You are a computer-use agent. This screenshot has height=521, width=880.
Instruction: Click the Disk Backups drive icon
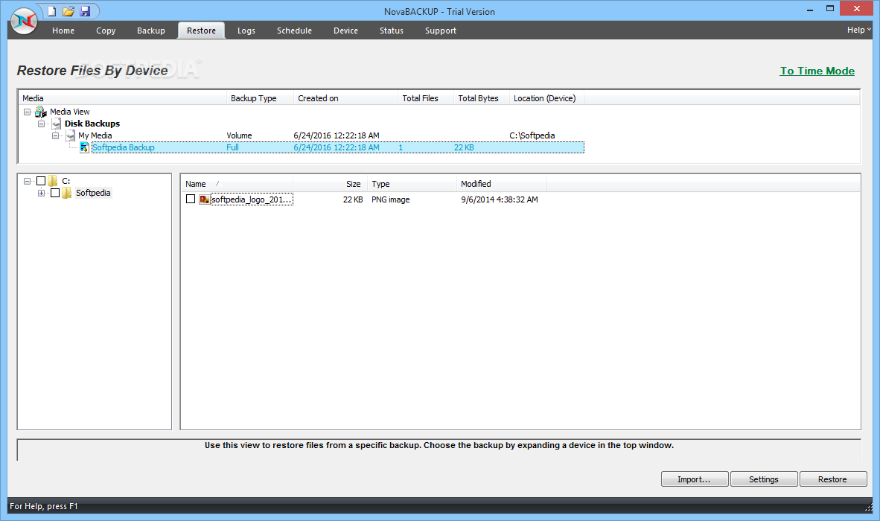[x=56, y=124]
